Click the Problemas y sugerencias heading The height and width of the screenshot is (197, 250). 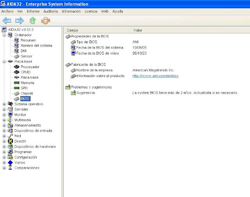[x=91, y=87]
